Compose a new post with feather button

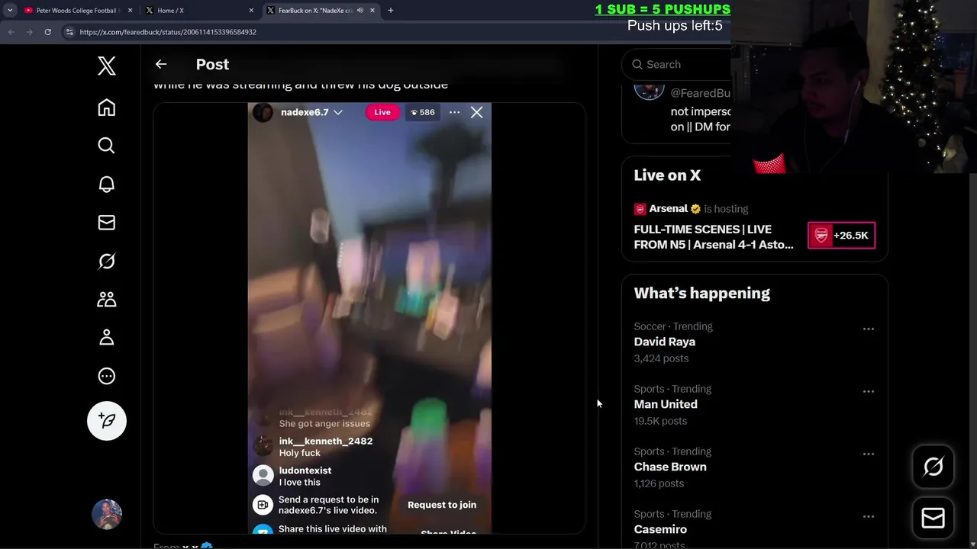tap(107, 421)
